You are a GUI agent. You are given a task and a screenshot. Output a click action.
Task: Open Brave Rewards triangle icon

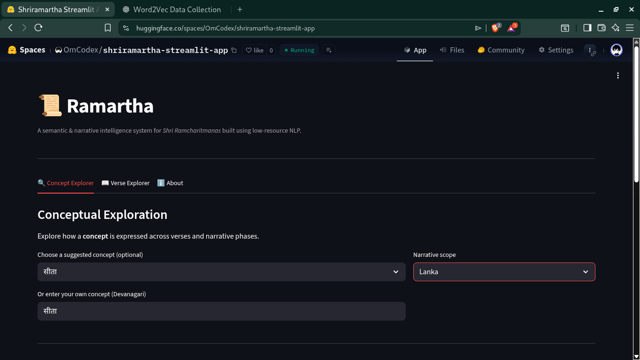coord(512,28)
